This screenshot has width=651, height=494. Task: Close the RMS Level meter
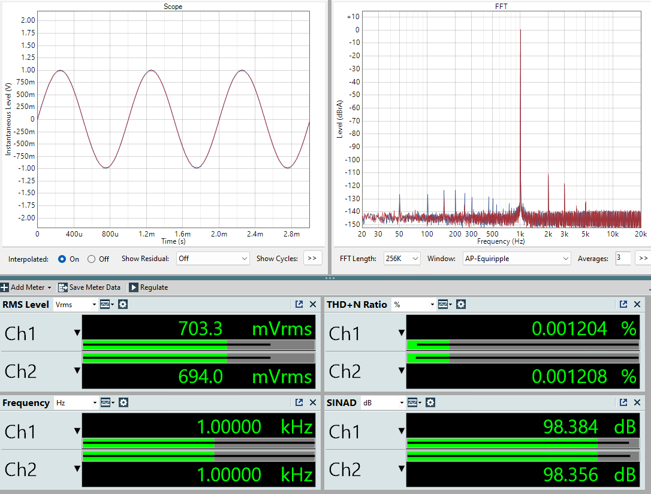point(313,304)
